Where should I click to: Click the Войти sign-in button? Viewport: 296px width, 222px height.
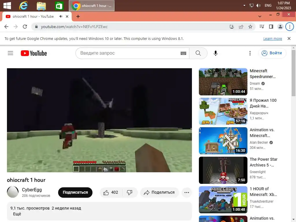[x=272, y=53]
